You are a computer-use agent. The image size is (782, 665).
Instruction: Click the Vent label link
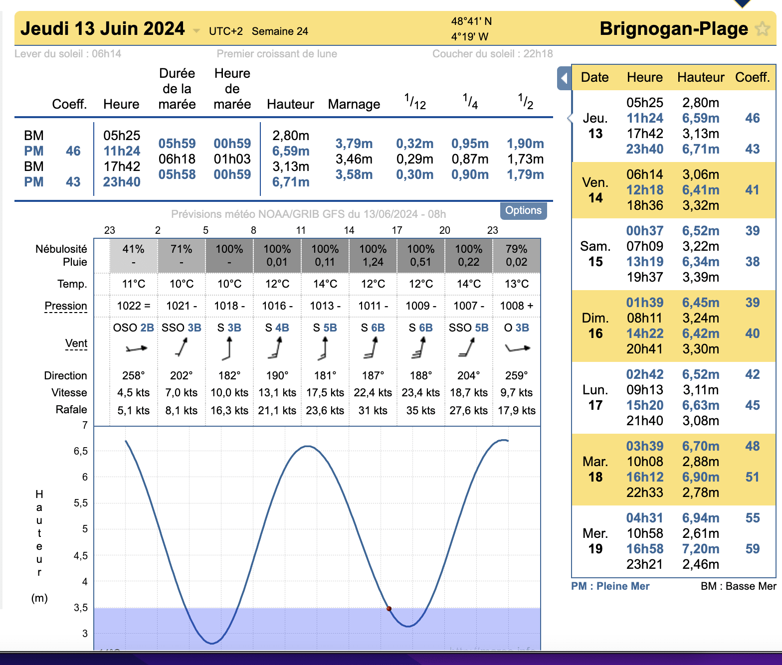(x=76, y=343)
